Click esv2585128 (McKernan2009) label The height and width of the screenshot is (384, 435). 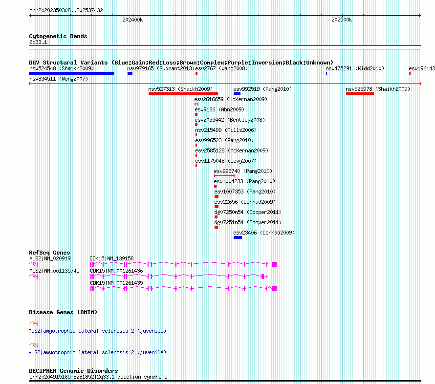point(232,150)
